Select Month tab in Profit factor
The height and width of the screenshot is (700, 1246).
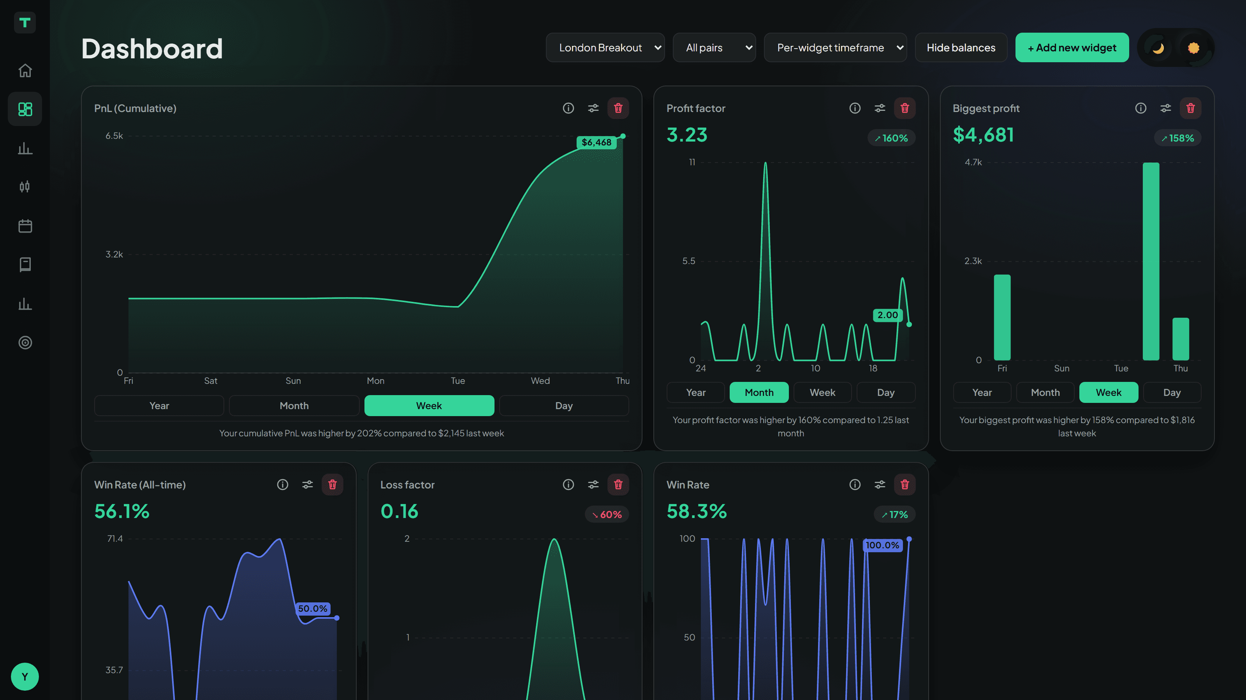759,392
